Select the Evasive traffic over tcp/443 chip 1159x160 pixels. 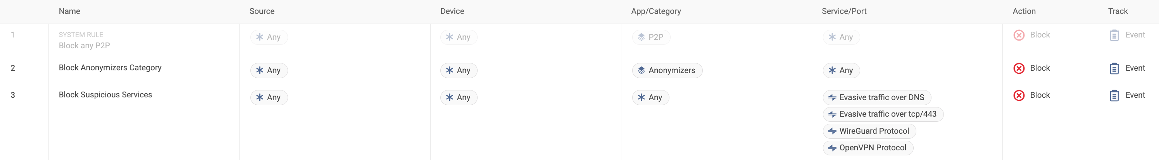click(x=883, y=114)
